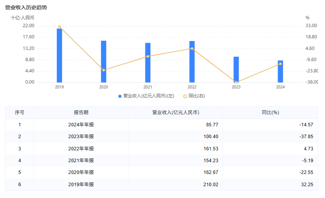
Task: Select the 2019 revenue bar
Action: pyautogui.click(x=59, y=56)
